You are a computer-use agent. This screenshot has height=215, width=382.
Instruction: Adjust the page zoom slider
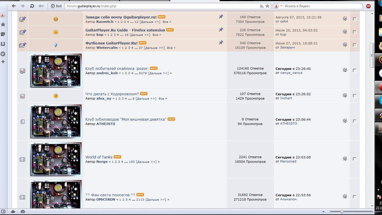[x=342, y=212]
